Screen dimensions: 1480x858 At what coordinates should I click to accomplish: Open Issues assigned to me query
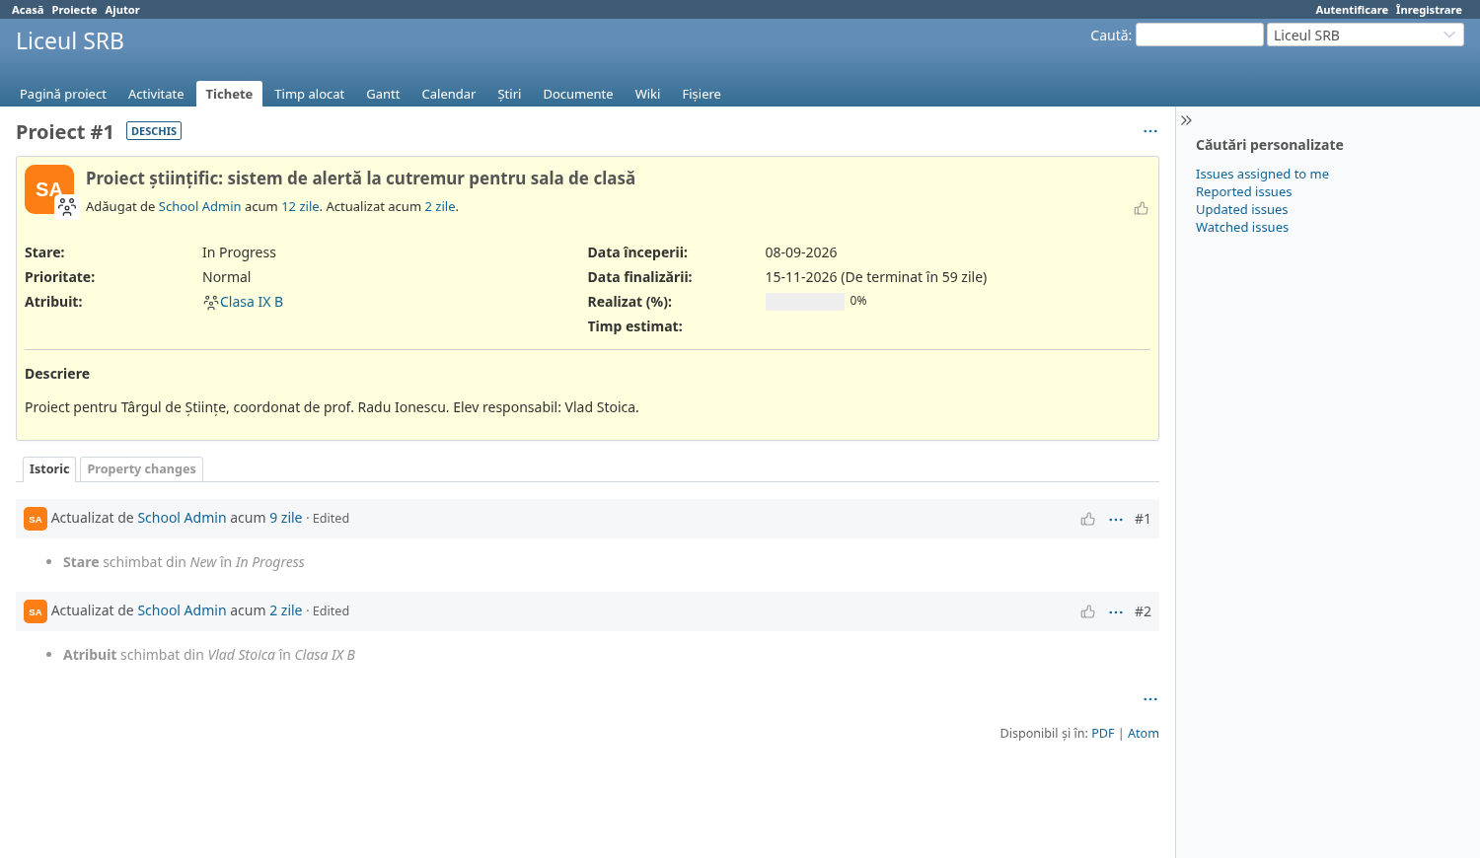1262,175
